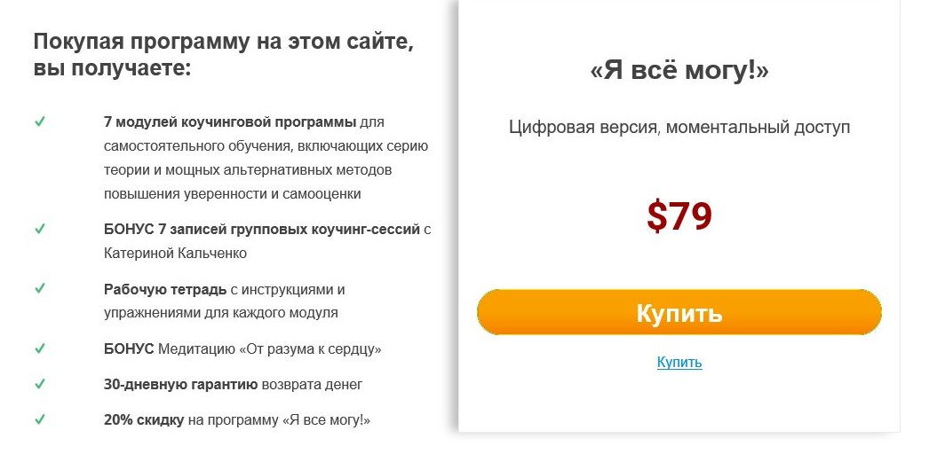The width and height of the screenshot is (945, 454).
Task: Click 'Цифровая версия, моментальный доступ' subtitle
Action: coord(679,128)
